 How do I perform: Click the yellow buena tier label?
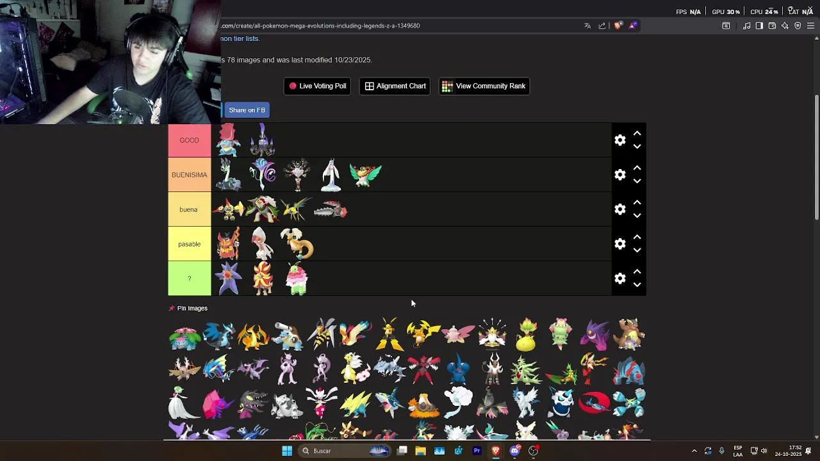[189, 209]
